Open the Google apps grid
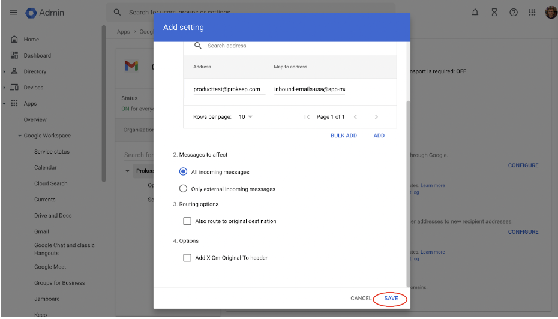 click(x=532, y=13)
